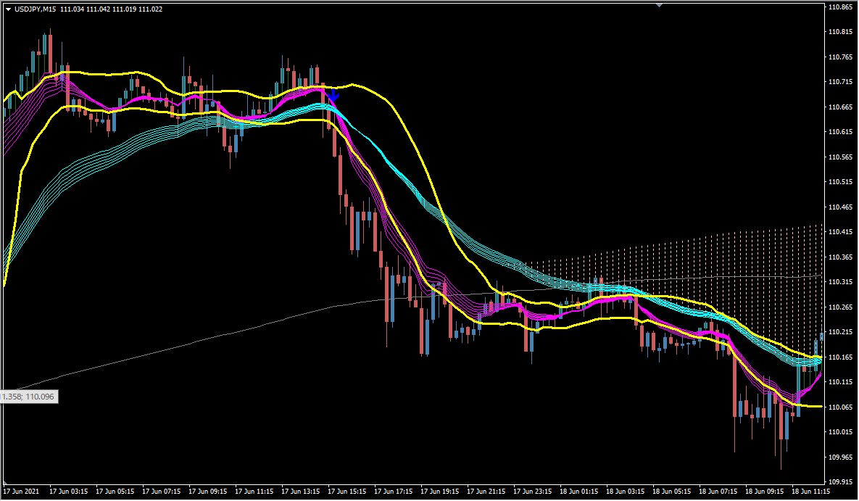Click the '1.358; 110.096' tooltip label

(x=28, y=397)
